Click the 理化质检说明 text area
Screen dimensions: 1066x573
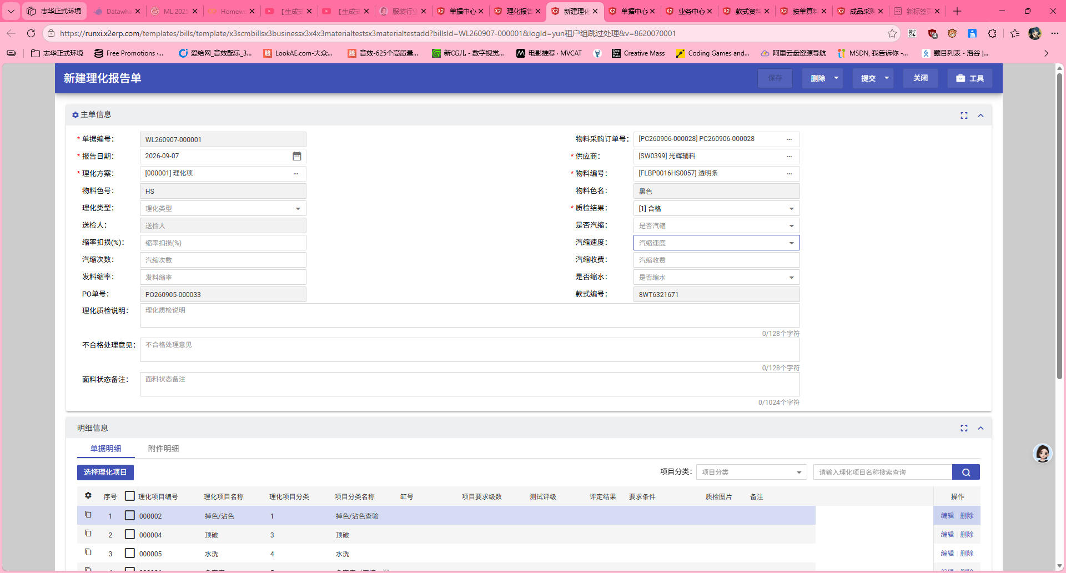(x=470, y=315)
